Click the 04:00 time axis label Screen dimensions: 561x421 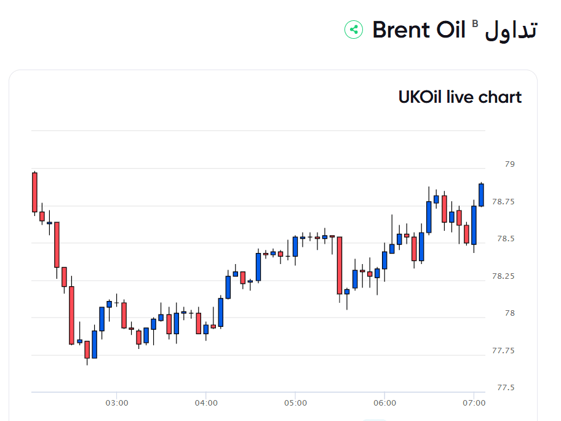pyautogui.click(x=206, y=403)
